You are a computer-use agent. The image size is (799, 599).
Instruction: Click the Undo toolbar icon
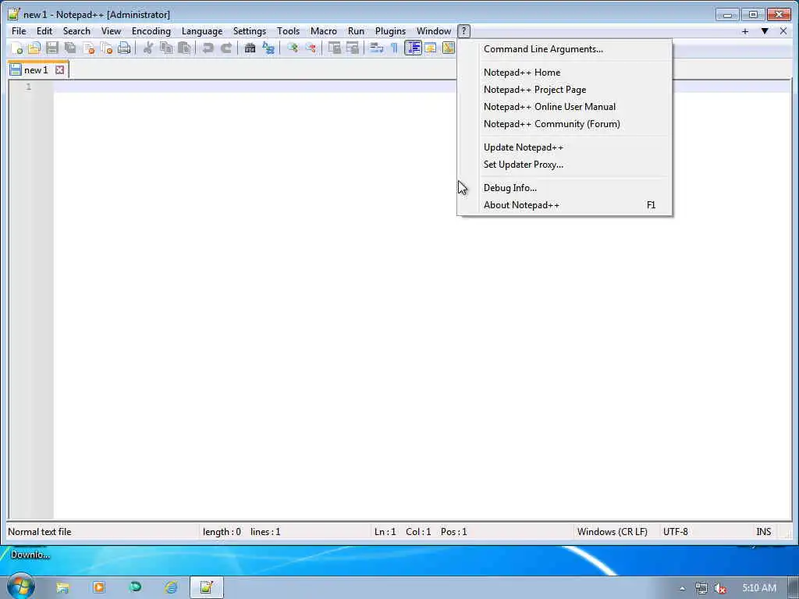tap(208, 48)
